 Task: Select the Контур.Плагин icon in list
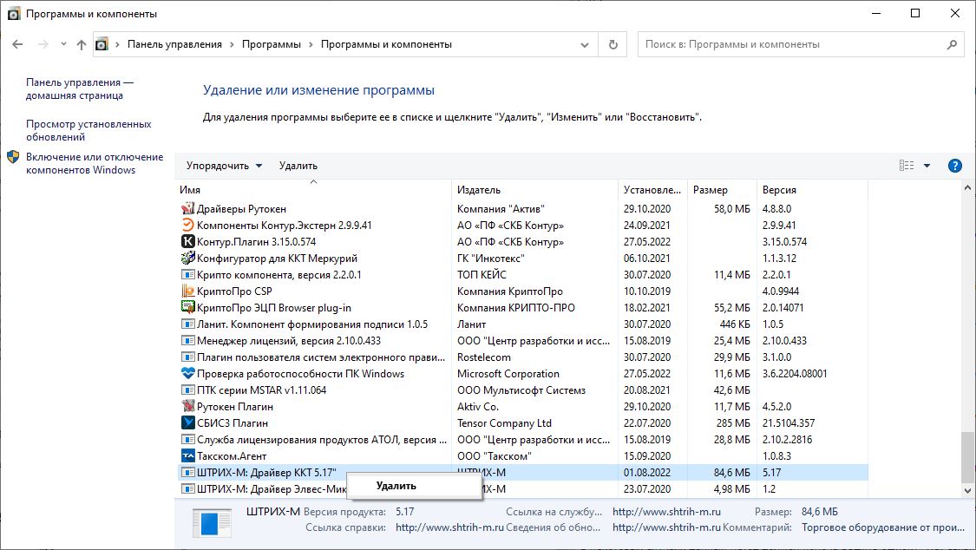[188, 242]
